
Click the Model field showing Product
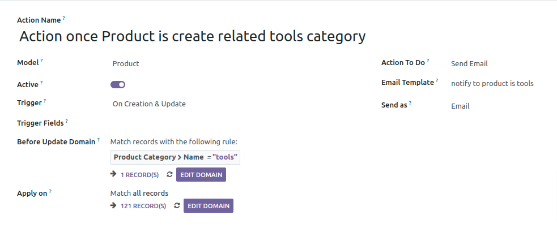pyautogui.click(x=126, y=64)
